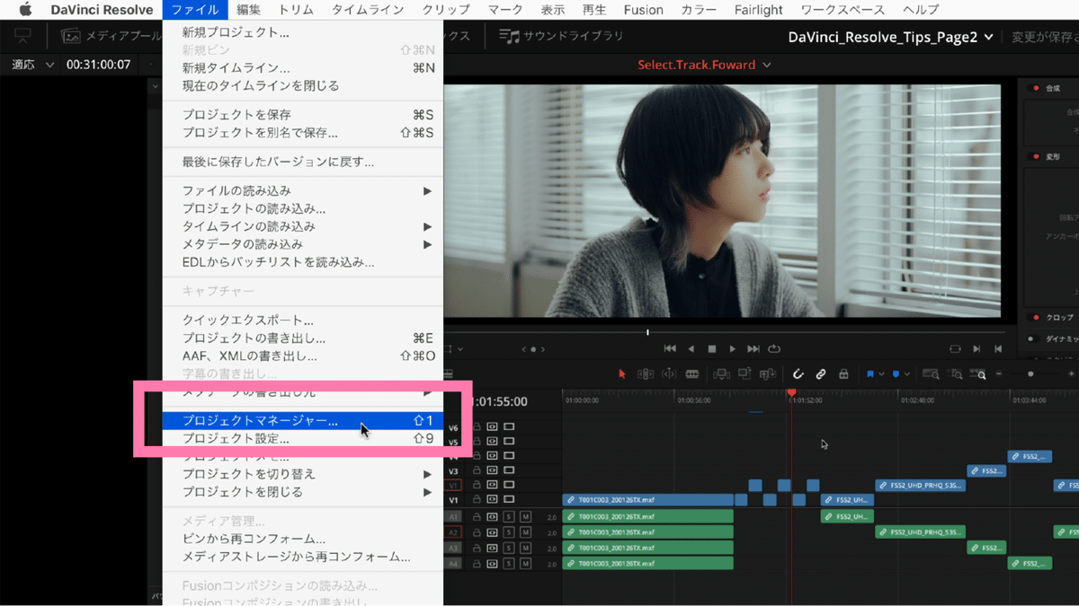Viewport: 1079px width, 606px height.
Task: Stop viewer playback
Action: tap(712, 348)
